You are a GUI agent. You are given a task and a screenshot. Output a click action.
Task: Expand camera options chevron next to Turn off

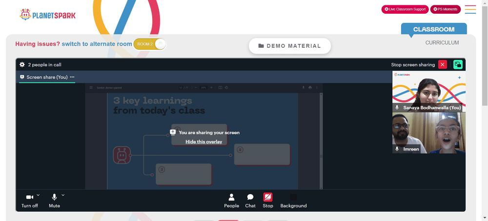point(38,195)
